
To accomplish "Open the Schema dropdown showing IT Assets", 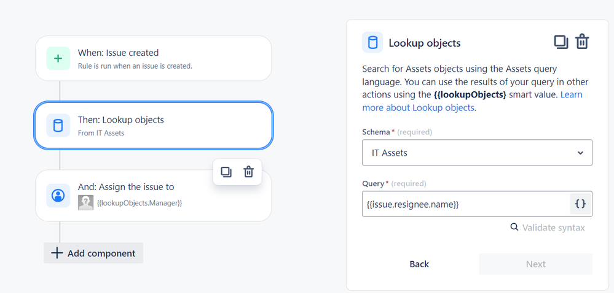I will click(x=477, y=153).
